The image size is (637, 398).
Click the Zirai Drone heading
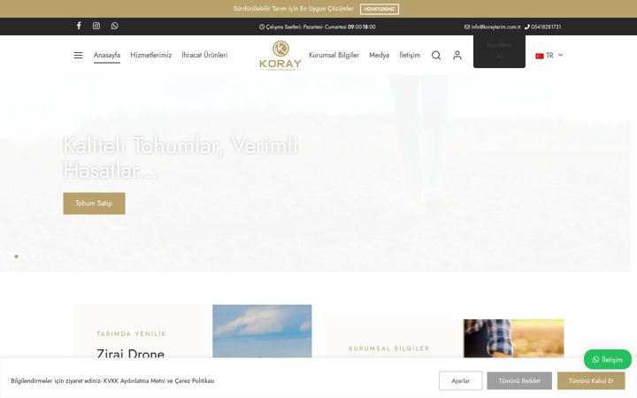130,353
